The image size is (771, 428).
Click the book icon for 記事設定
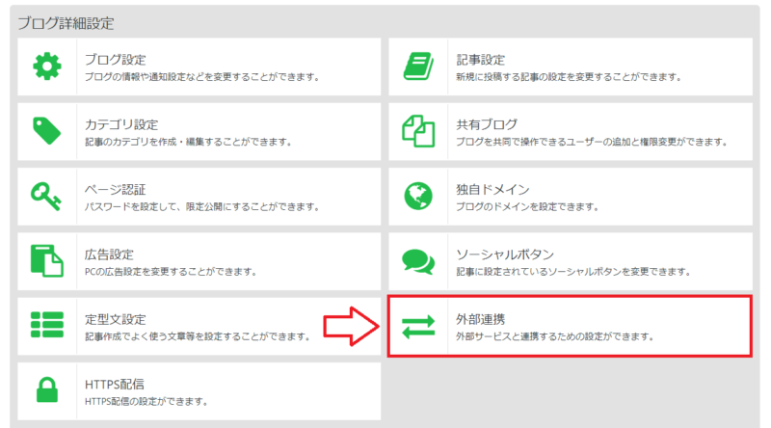point(418,67)
